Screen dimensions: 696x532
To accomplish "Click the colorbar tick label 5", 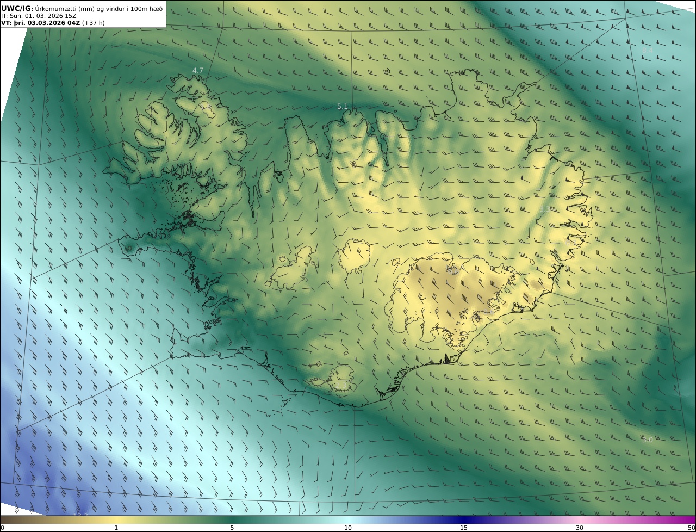I will [x=232, y=528].
